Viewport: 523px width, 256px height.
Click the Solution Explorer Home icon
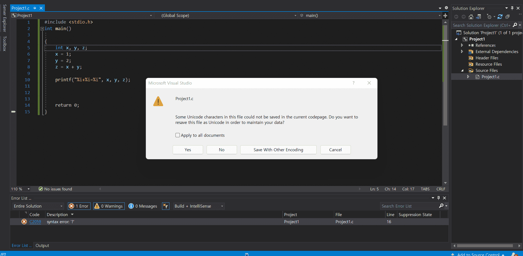(x=471, y=17)
